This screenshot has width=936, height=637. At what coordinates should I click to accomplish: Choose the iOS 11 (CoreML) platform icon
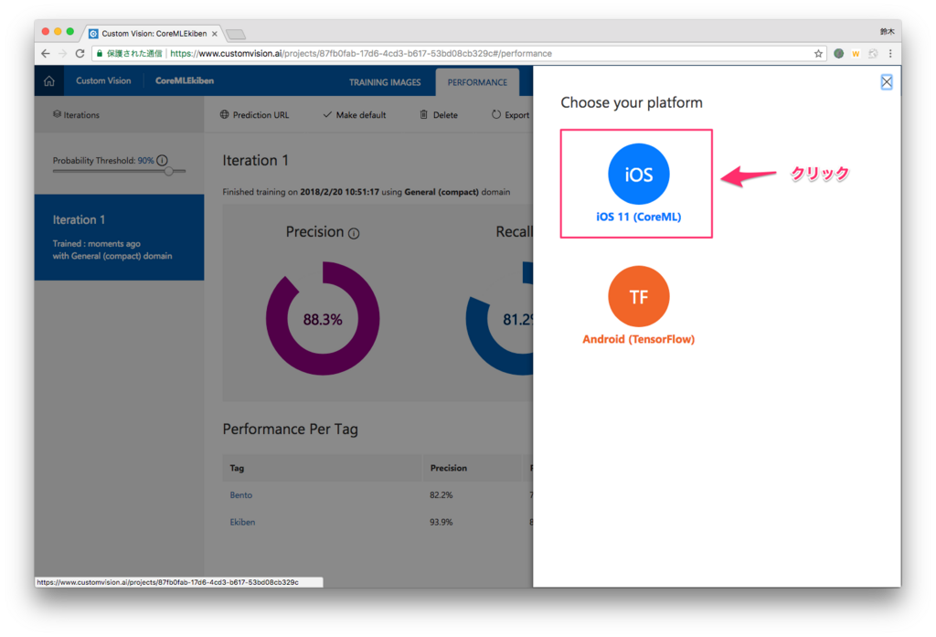pos(638,175)
